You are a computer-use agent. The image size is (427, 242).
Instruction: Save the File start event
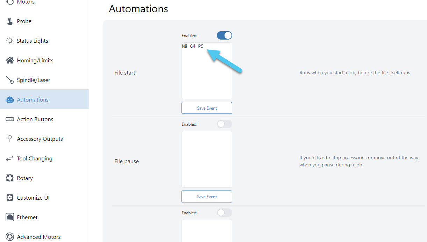coord(207,108)
